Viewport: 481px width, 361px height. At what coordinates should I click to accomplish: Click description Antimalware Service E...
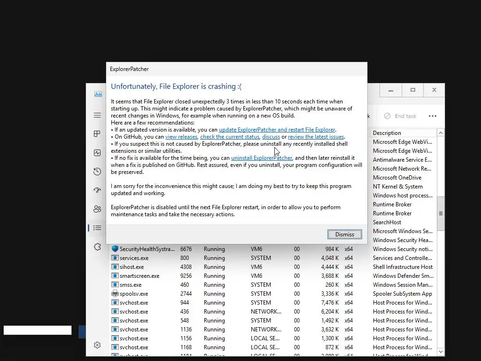(x=402, y=160)
